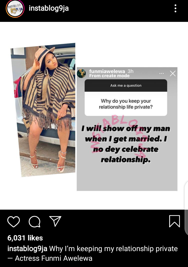Tap the question about keeping relationship private
Screen dimensions: 188x267
tap(126, 104)
